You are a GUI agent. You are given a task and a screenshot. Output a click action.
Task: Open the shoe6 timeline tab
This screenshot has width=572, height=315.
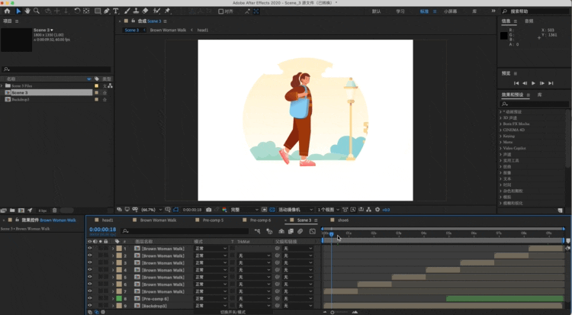pyautogui.click(x=342, y=220)
